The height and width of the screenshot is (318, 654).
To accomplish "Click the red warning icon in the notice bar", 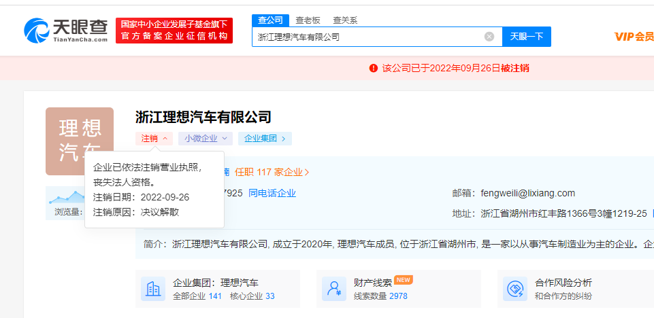I will pyautogui.click(x=374, y=68).
